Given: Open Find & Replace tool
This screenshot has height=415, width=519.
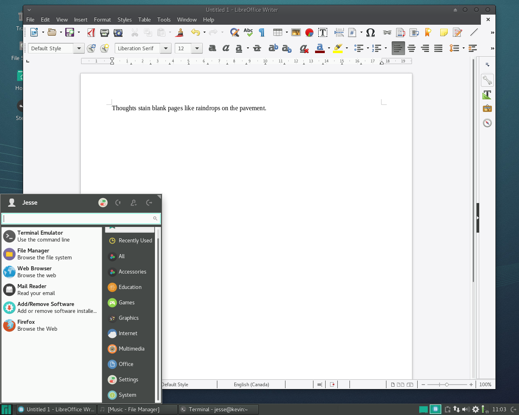Looking at the screenshot, I should pos(234,32).
